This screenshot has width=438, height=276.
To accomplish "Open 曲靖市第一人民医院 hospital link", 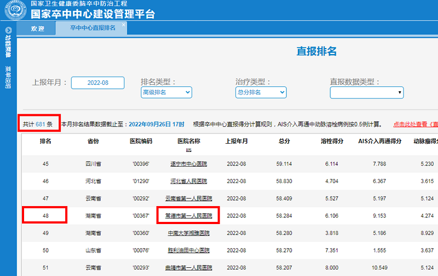I will (x=188, y=268).
